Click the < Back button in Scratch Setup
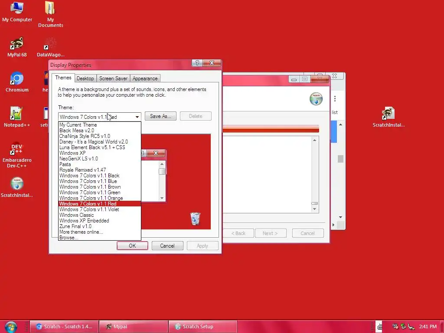The width and height of the screenshot is (444, 333). click(238, 233)
